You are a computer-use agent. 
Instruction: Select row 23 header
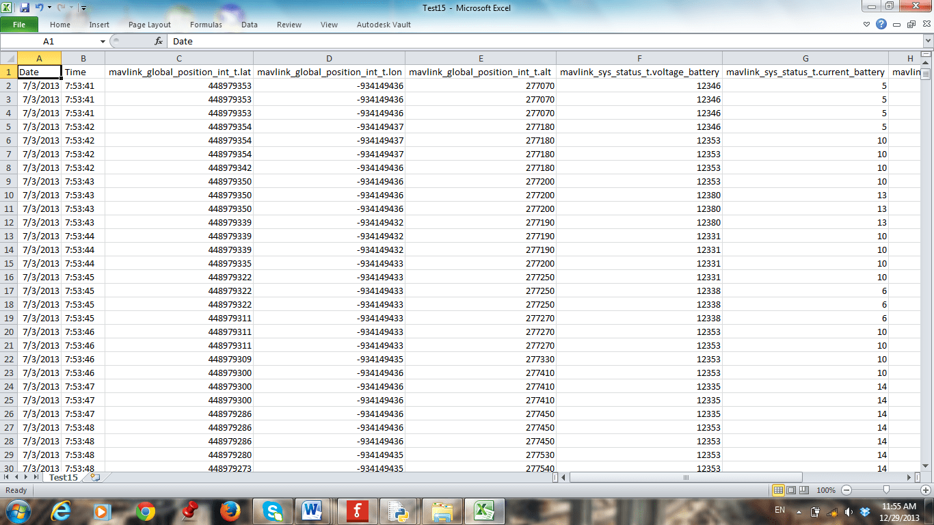coord(8,373)
